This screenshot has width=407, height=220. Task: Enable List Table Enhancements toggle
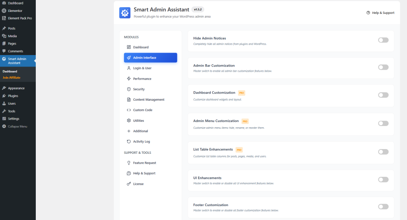point(383,152)
